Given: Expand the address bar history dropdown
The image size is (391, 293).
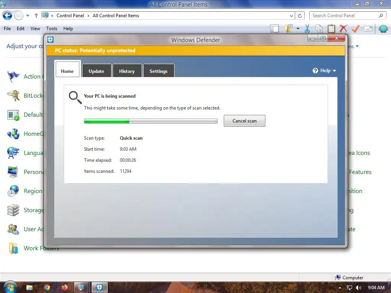Looking at the screenshot, I should tap(291, 16).
